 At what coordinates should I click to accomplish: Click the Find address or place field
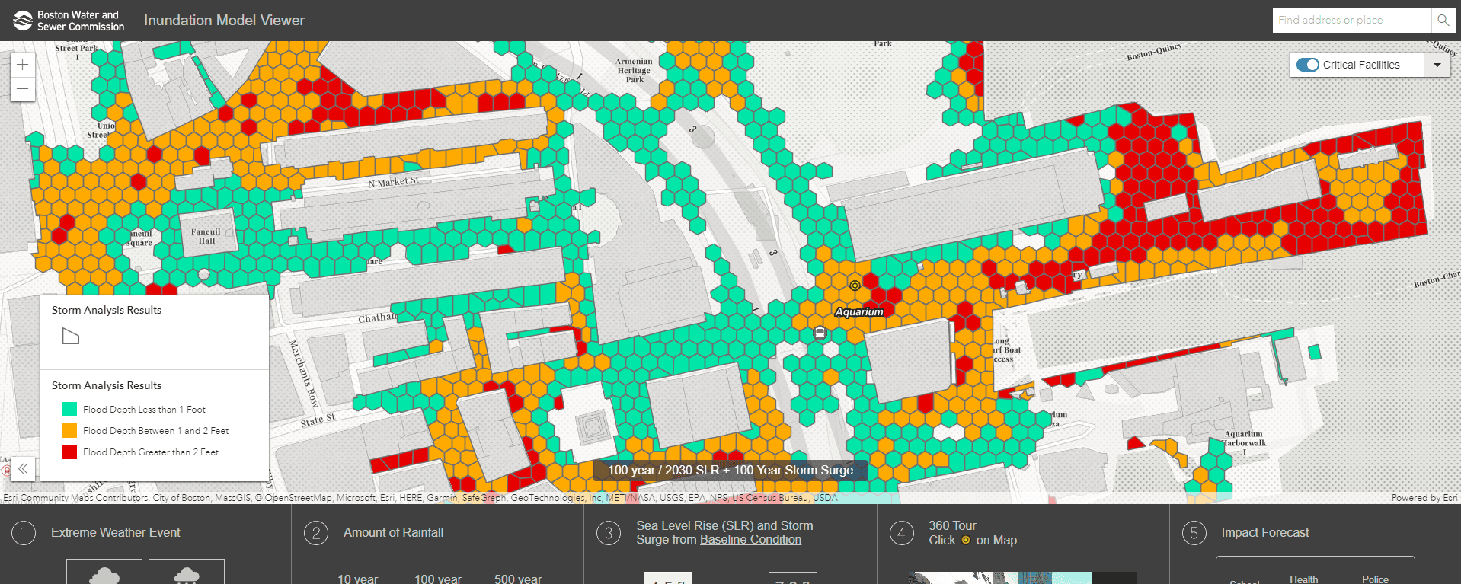pos(1351,21)
